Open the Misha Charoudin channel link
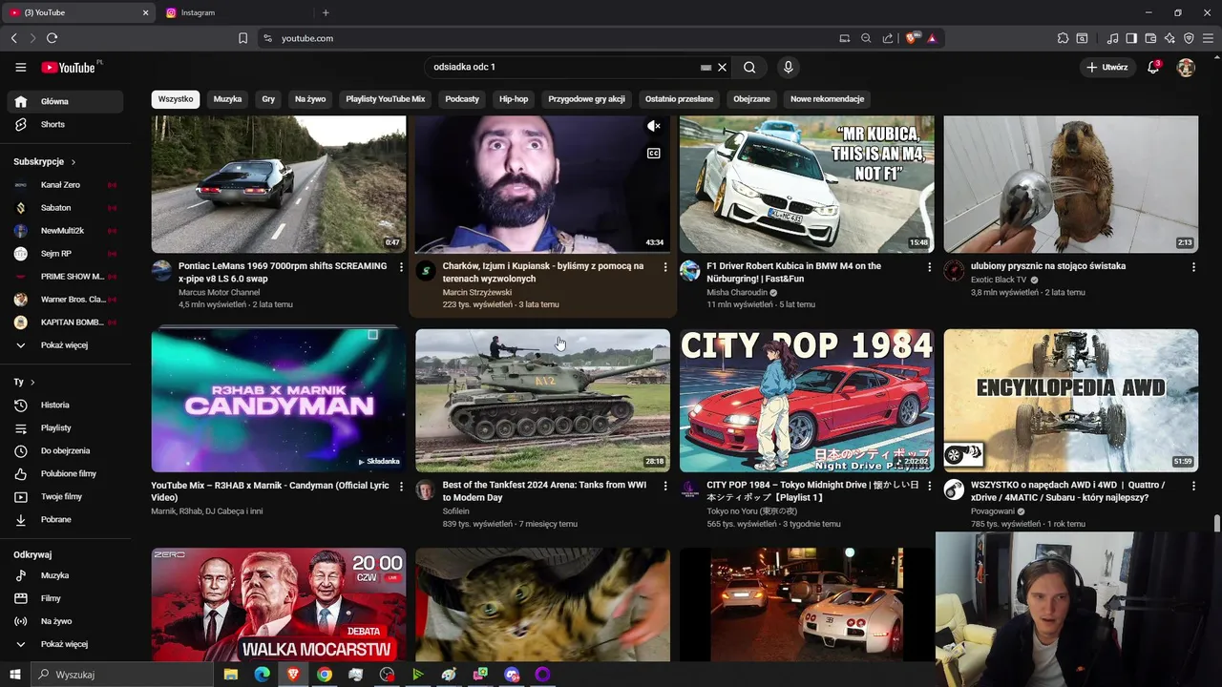 pos(737,293)
